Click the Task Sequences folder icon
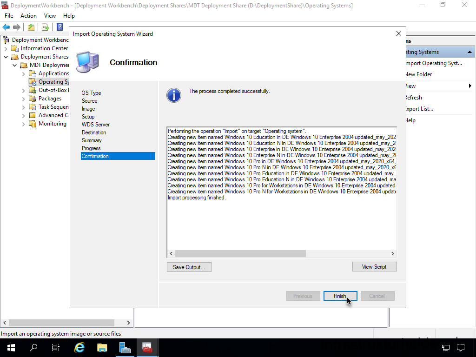This screenshot has width=476, height=357. coord(33,107)
